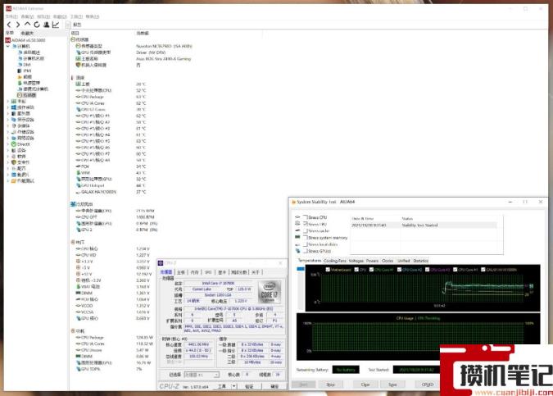Click the Stress system memory RAM icon

297,237
